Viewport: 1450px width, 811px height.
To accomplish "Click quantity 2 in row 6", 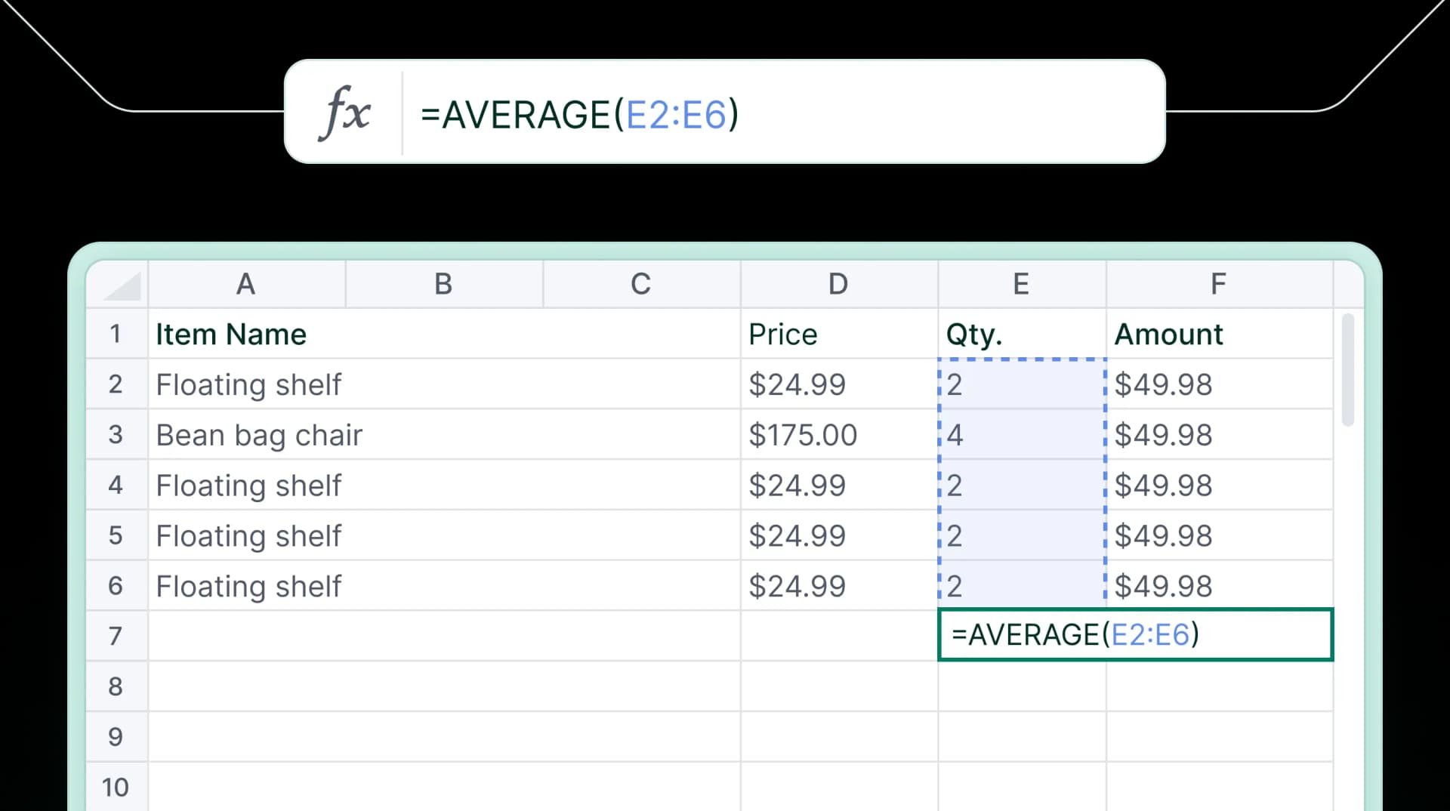I will [x=1022, y=586].
